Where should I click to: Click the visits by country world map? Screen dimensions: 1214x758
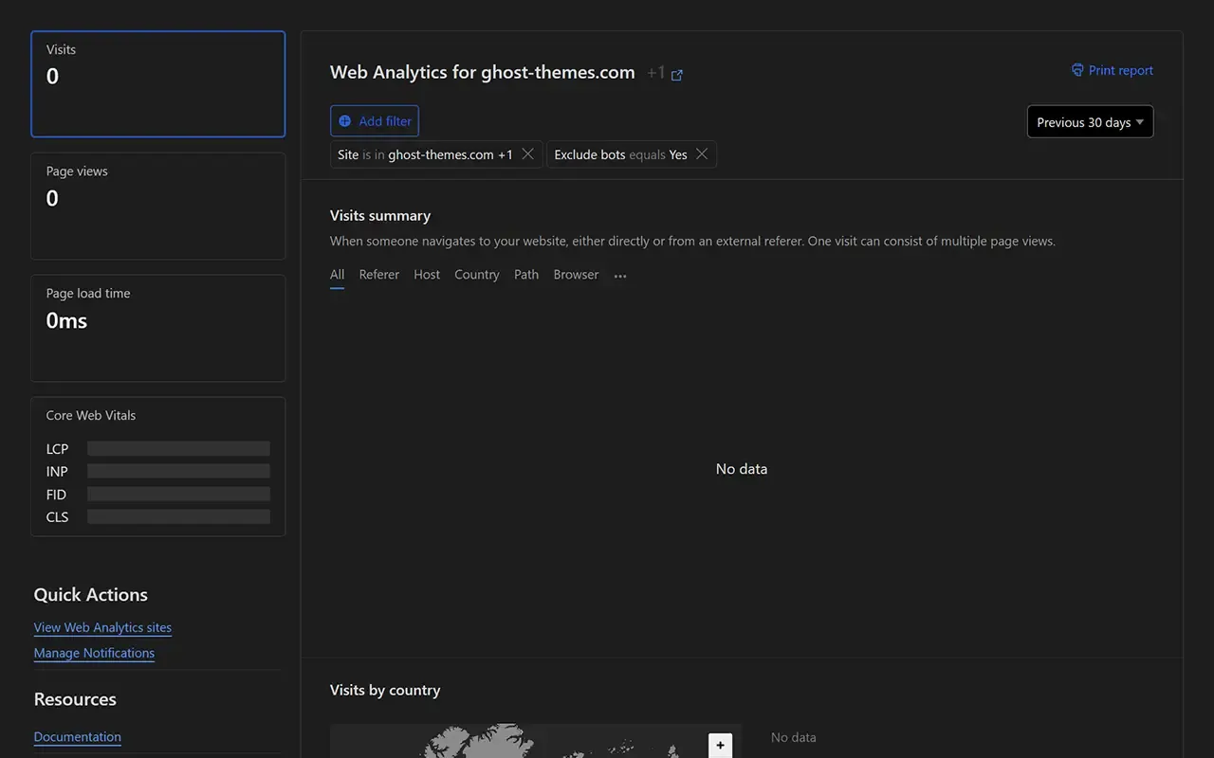(x=535, y=741)
